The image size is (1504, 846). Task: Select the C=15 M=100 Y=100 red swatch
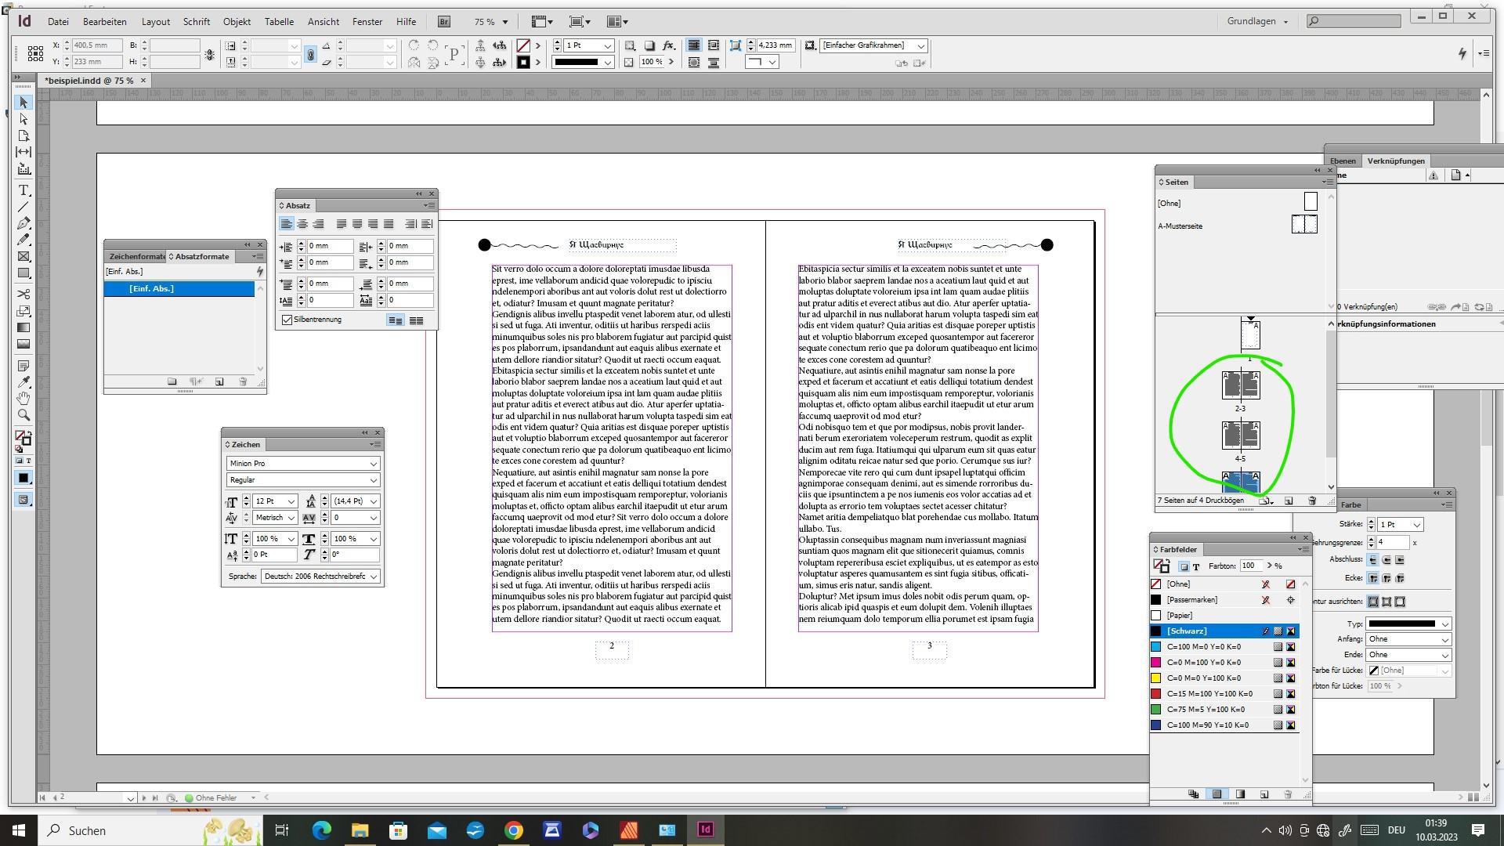tap(1209, 694)
